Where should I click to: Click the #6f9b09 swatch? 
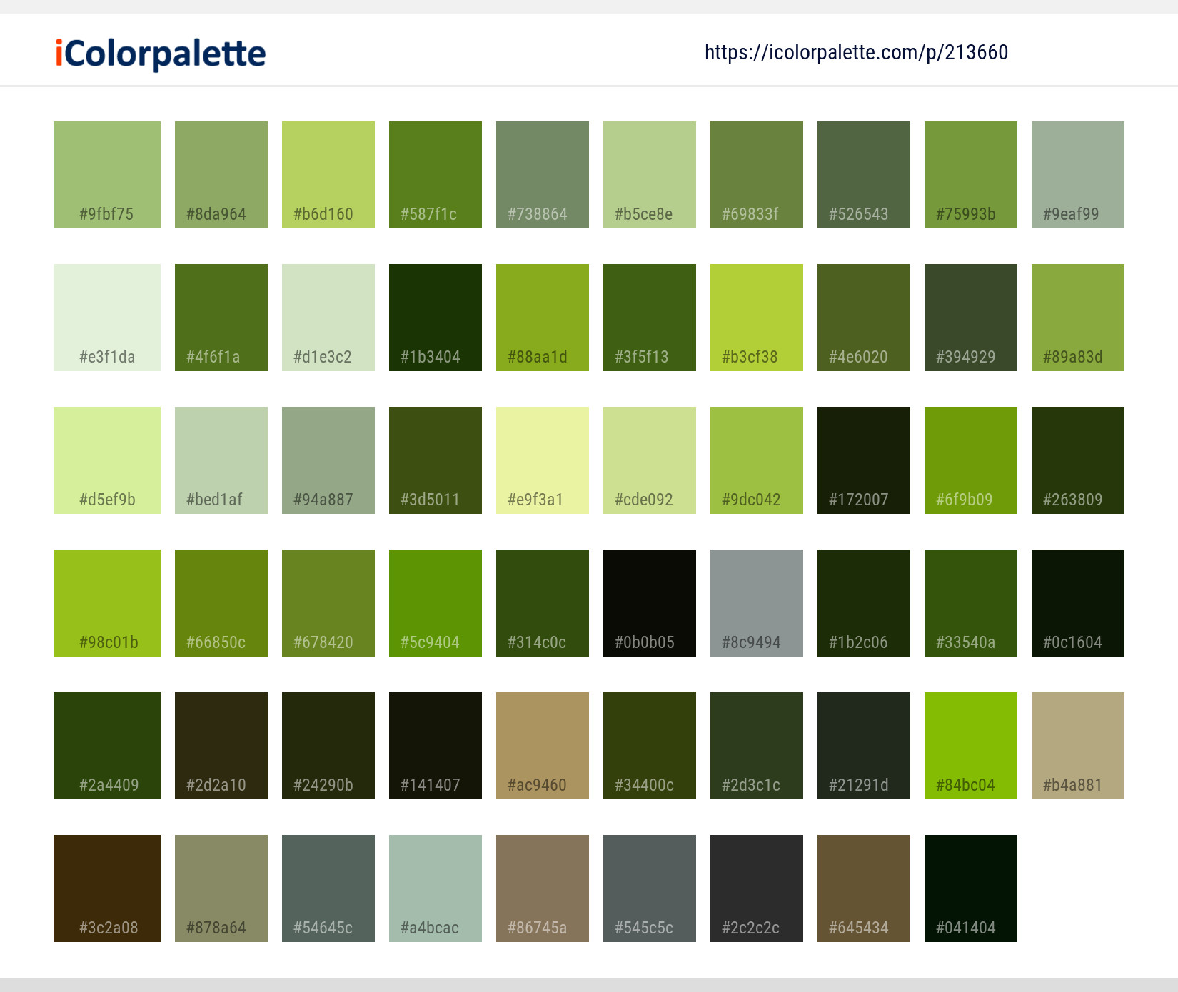click(x=971, y=460)
